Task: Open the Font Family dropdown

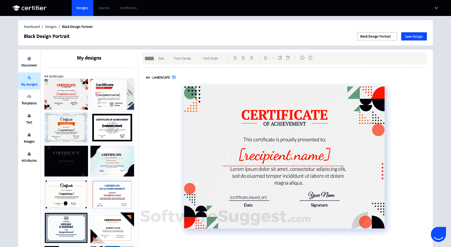Action: click(182, 58)
